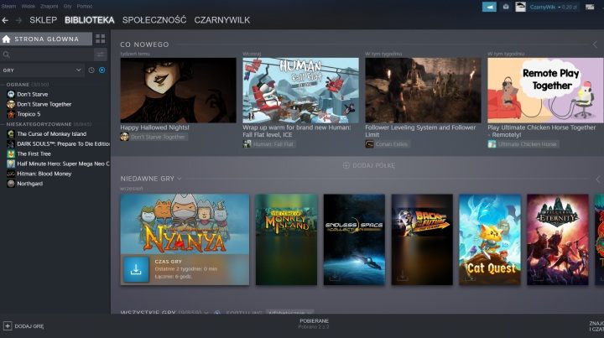Open Remote Play Together news thumbnail
Image resolution: width=604 pixels, height=338 pixels.
(x=545, y=90)
